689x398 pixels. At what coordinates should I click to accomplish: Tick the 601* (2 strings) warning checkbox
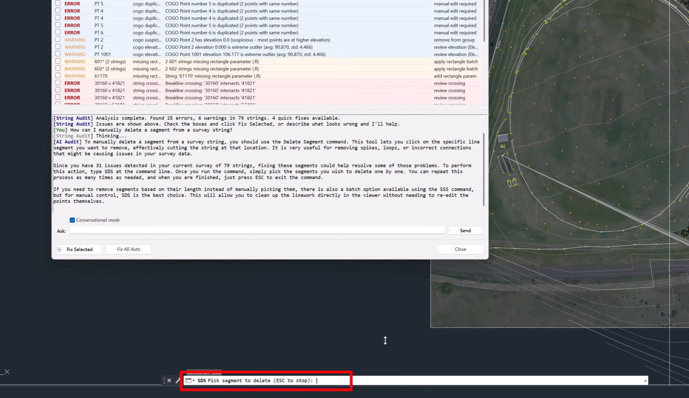click(58, 61)
